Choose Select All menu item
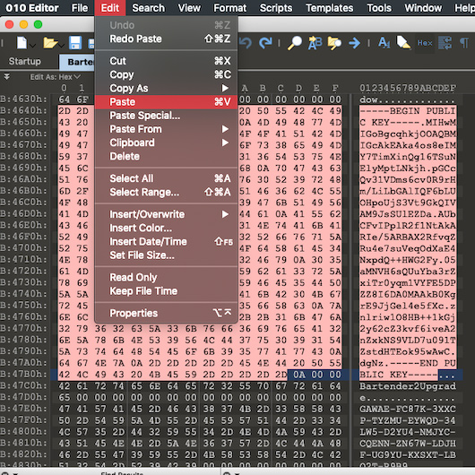 coord(166,178)
